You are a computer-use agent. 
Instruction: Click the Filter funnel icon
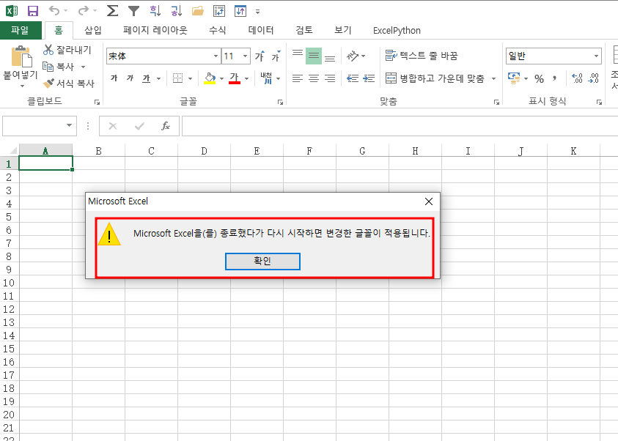(133, 11)
